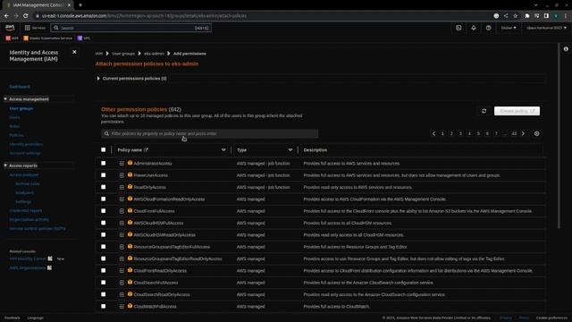
Task: Check the AWSCloudFormationReadOnlyAccess checkbox
Action: [x=104, y=199]
